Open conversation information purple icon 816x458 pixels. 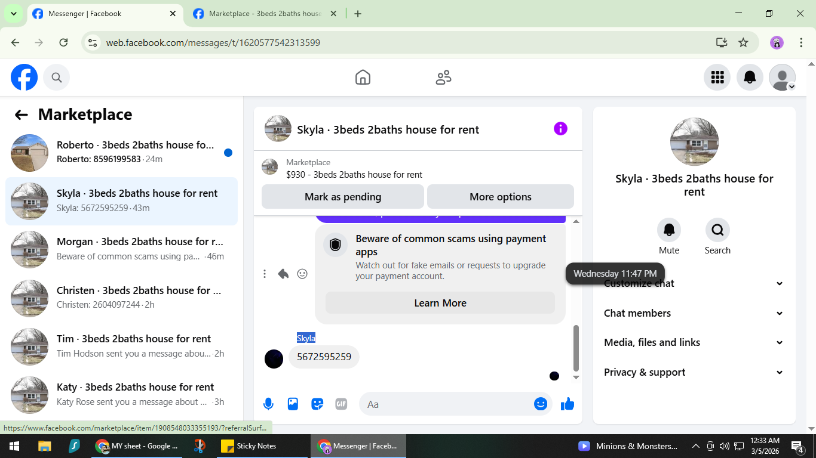[x=560, y=129]
